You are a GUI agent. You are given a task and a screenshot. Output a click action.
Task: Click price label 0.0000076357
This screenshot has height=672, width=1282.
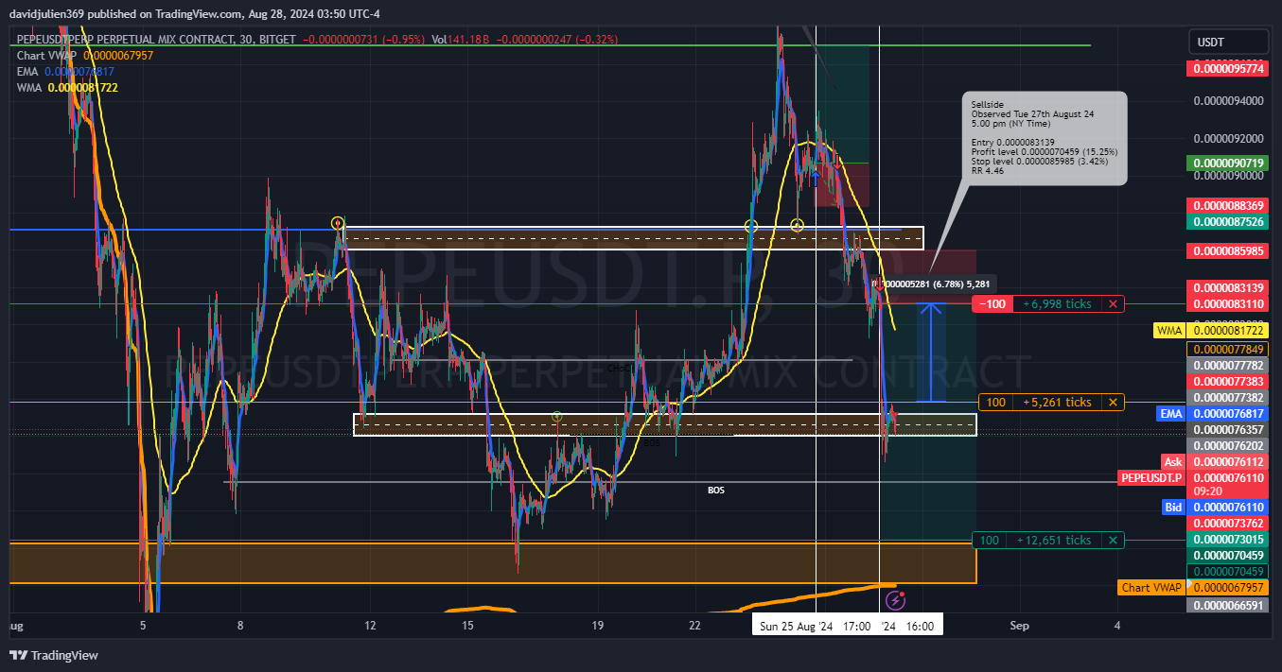1227,430
